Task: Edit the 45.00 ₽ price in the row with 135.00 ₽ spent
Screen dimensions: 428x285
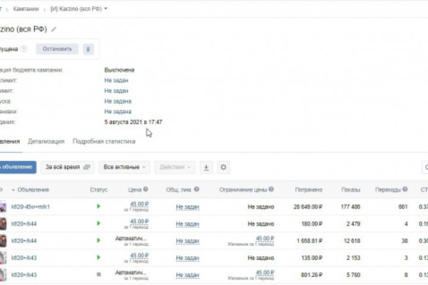Action: pos(139,255)
